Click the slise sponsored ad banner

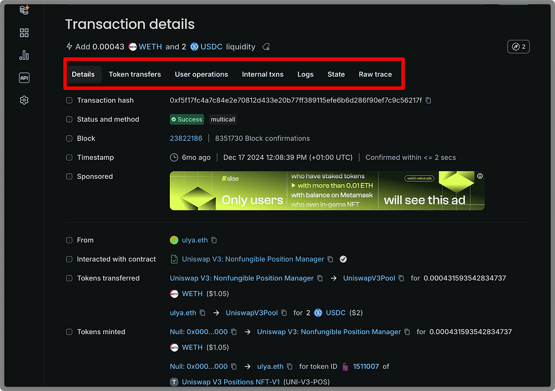pos(327,191)
